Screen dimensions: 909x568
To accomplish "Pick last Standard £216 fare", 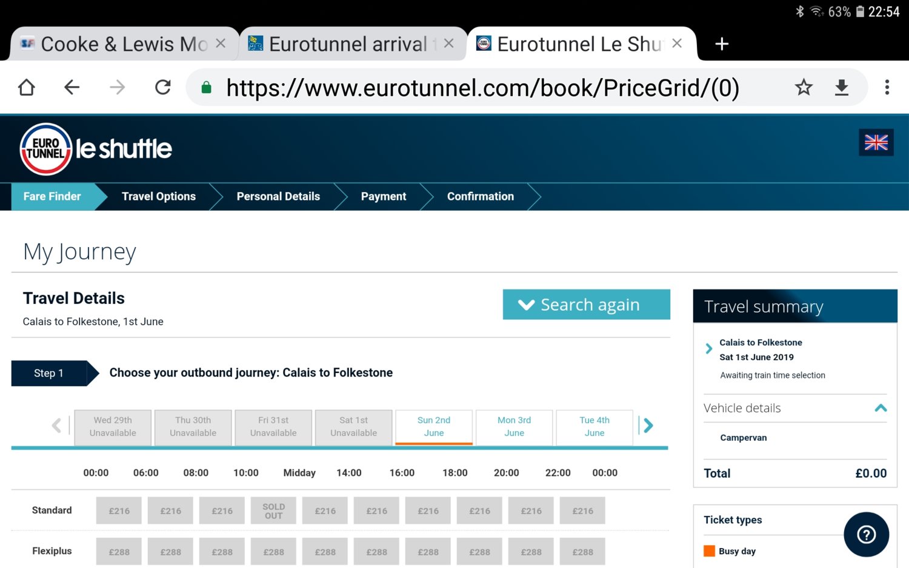I will coord(583,511).
